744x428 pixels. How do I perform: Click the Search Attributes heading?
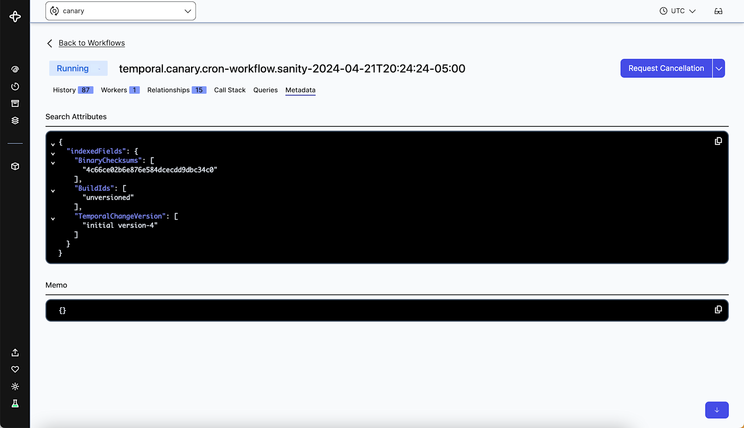(76, 117)
